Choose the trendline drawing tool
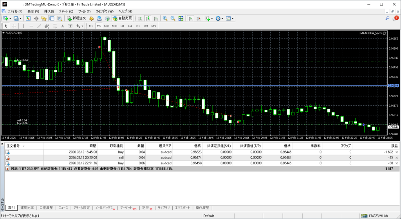This screenshot has width=401, height=219. 39,26
